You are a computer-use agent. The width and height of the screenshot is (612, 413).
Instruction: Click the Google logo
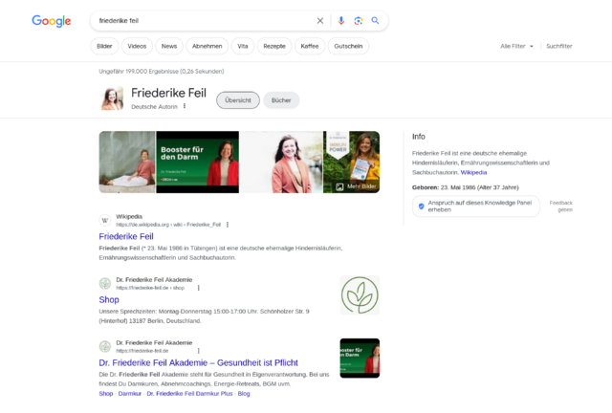tap(51, 21)
